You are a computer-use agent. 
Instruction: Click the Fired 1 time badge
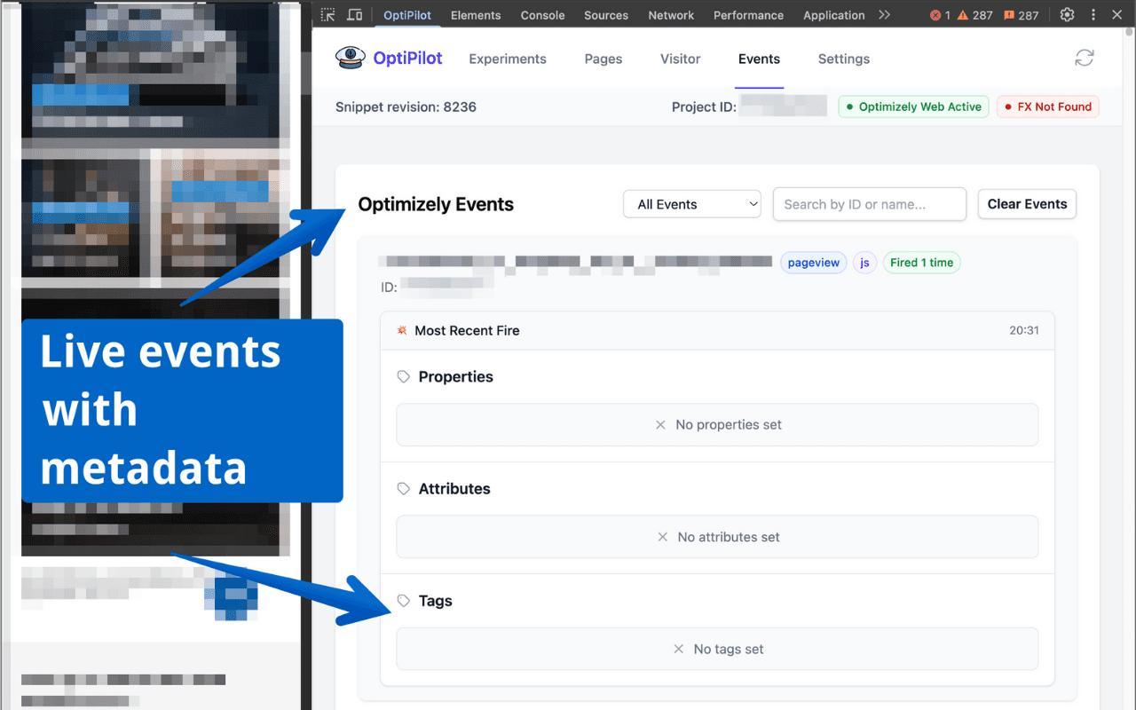click(x=921, y=263)
